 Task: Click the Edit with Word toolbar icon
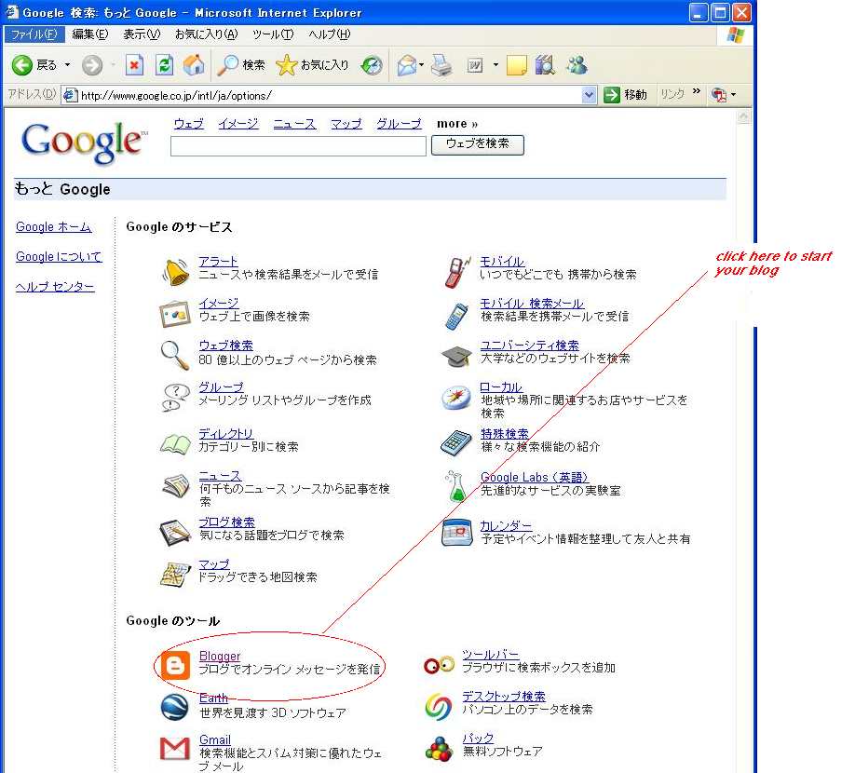[475, 65]
